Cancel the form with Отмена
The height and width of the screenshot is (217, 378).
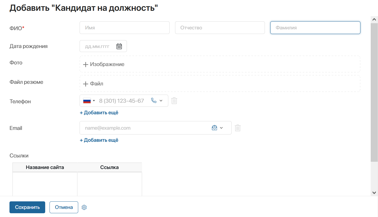[x=64, y=207]
